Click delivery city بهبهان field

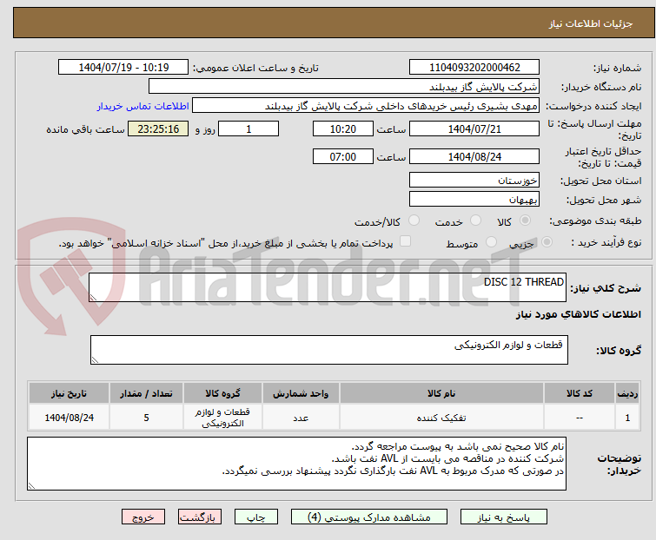tap(474, 200)
